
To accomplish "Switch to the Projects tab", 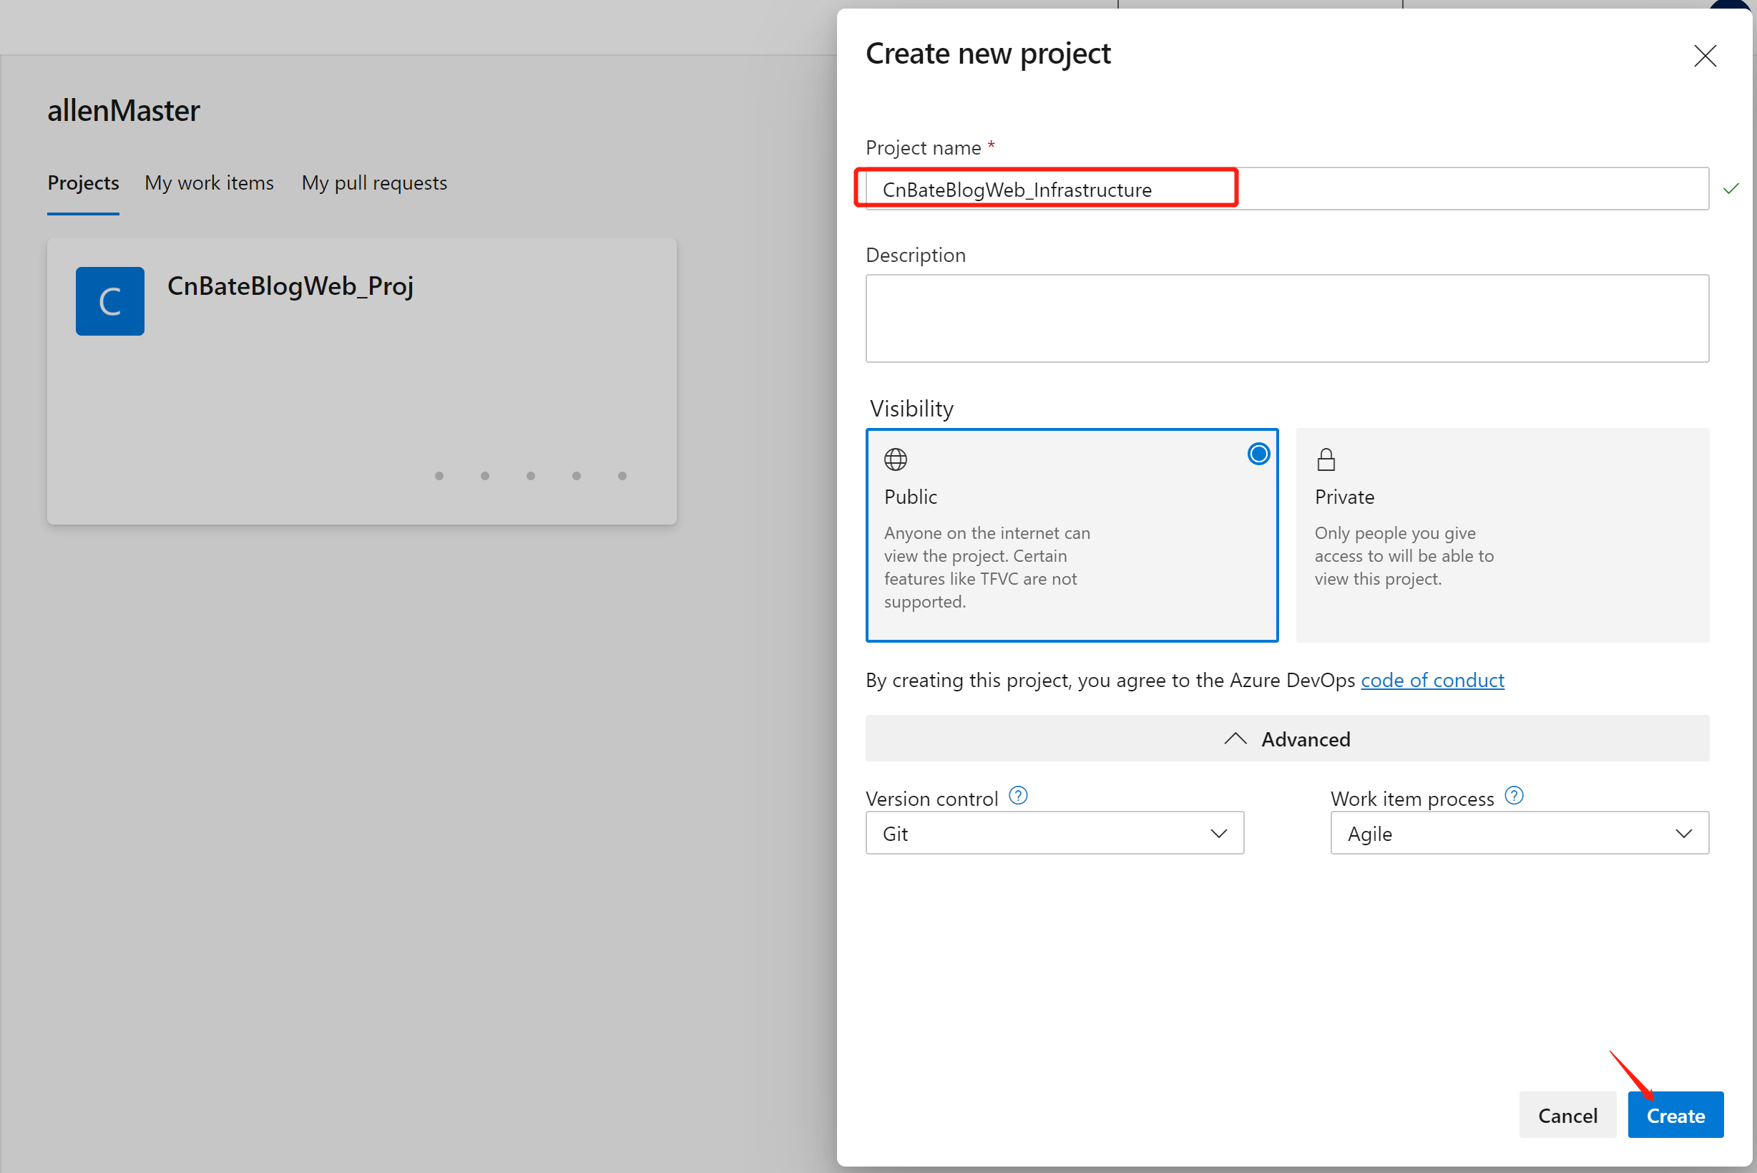I will (x=83, y=183).
